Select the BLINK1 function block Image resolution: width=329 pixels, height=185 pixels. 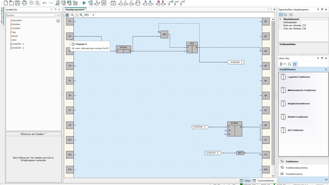point(234,129)
